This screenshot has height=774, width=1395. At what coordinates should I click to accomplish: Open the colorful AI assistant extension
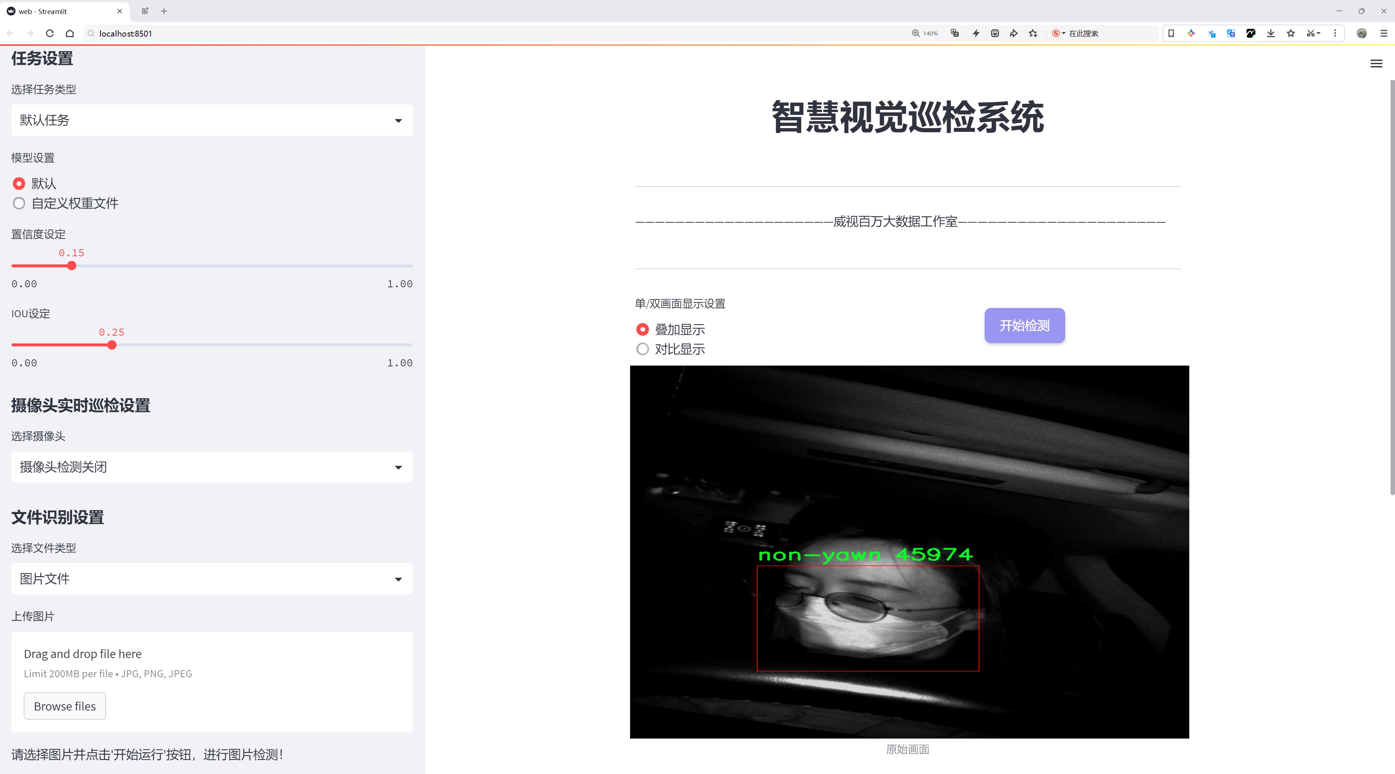tap(1191, 33)
